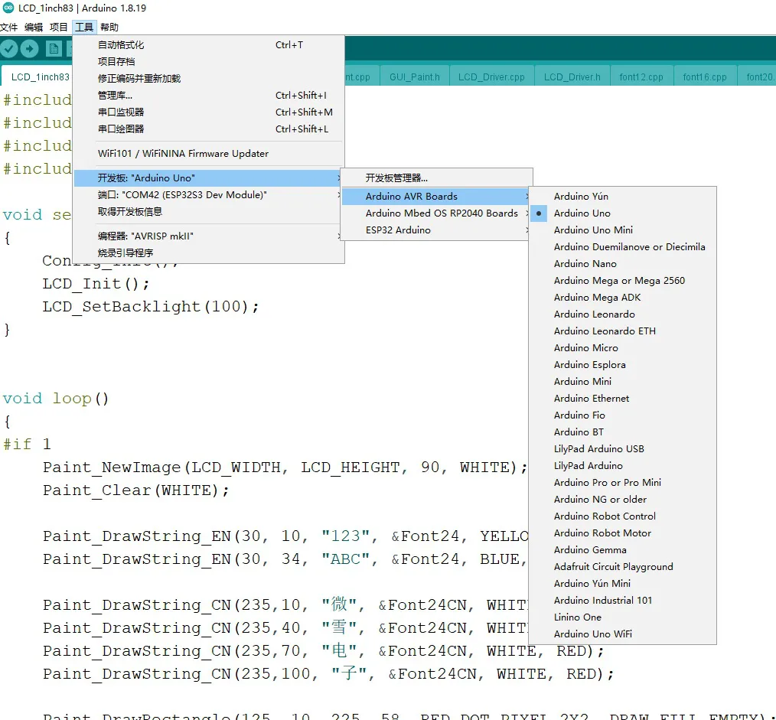This screenshot has width=776, height=720.
Task: Open 管理库... library manager
Action: 208,96
